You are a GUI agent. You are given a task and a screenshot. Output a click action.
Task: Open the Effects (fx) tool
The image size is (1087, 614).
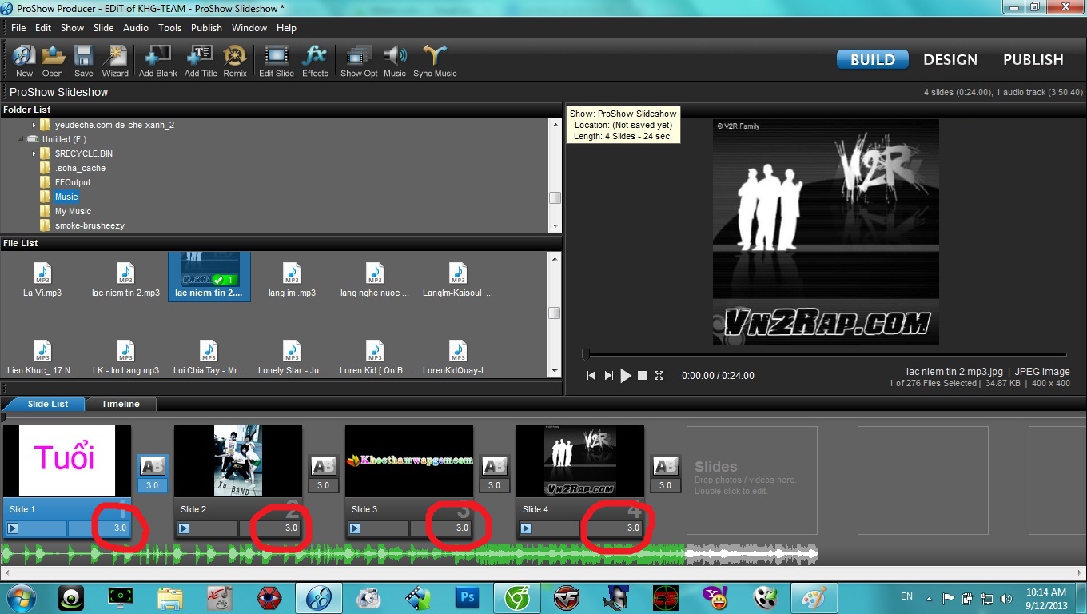point(315,57)
